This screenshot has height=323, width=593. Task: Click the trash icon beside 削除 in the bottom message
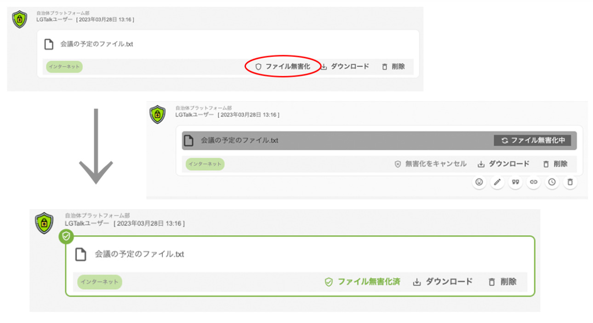tap(491, 282)
